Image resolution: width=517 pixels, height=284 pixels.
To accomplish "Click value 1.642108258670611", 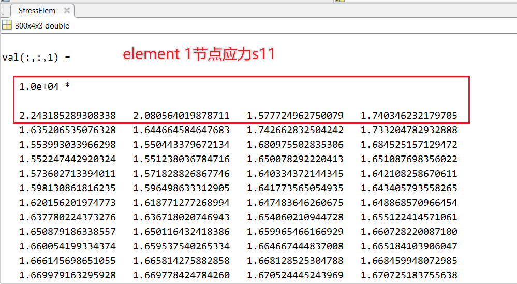I will (409, 174).
